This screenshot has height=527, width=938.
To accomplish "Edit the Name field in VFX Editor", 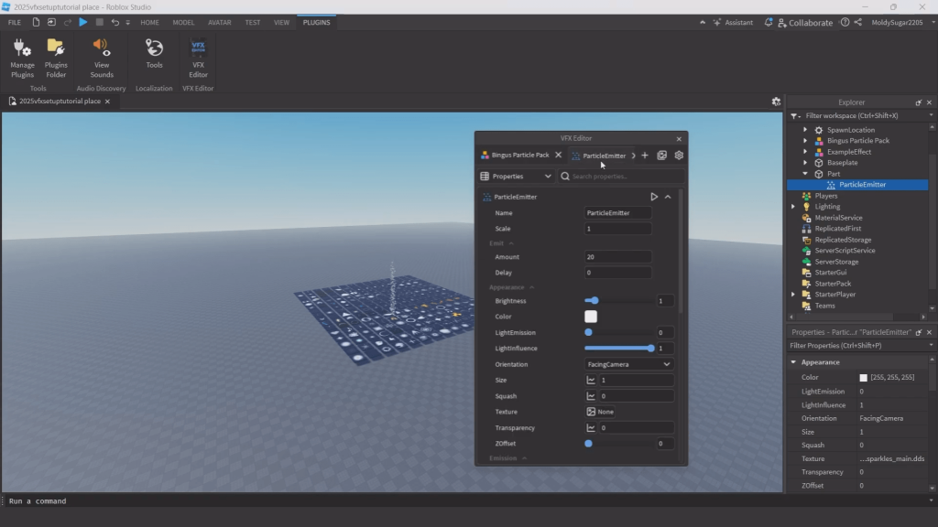I will pyautogui.click(x=617, y=212).
